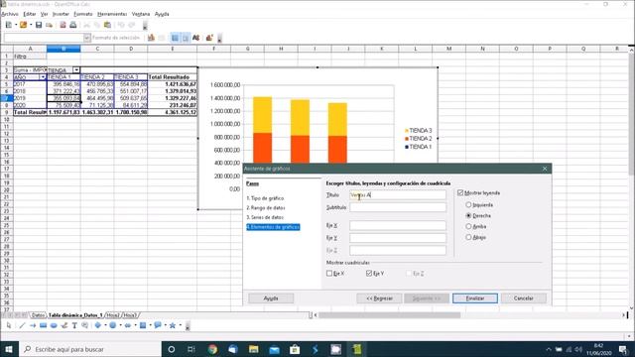Select the Flowchart shapes tool
Screen dimensions: 635x357
click(143, 325)
